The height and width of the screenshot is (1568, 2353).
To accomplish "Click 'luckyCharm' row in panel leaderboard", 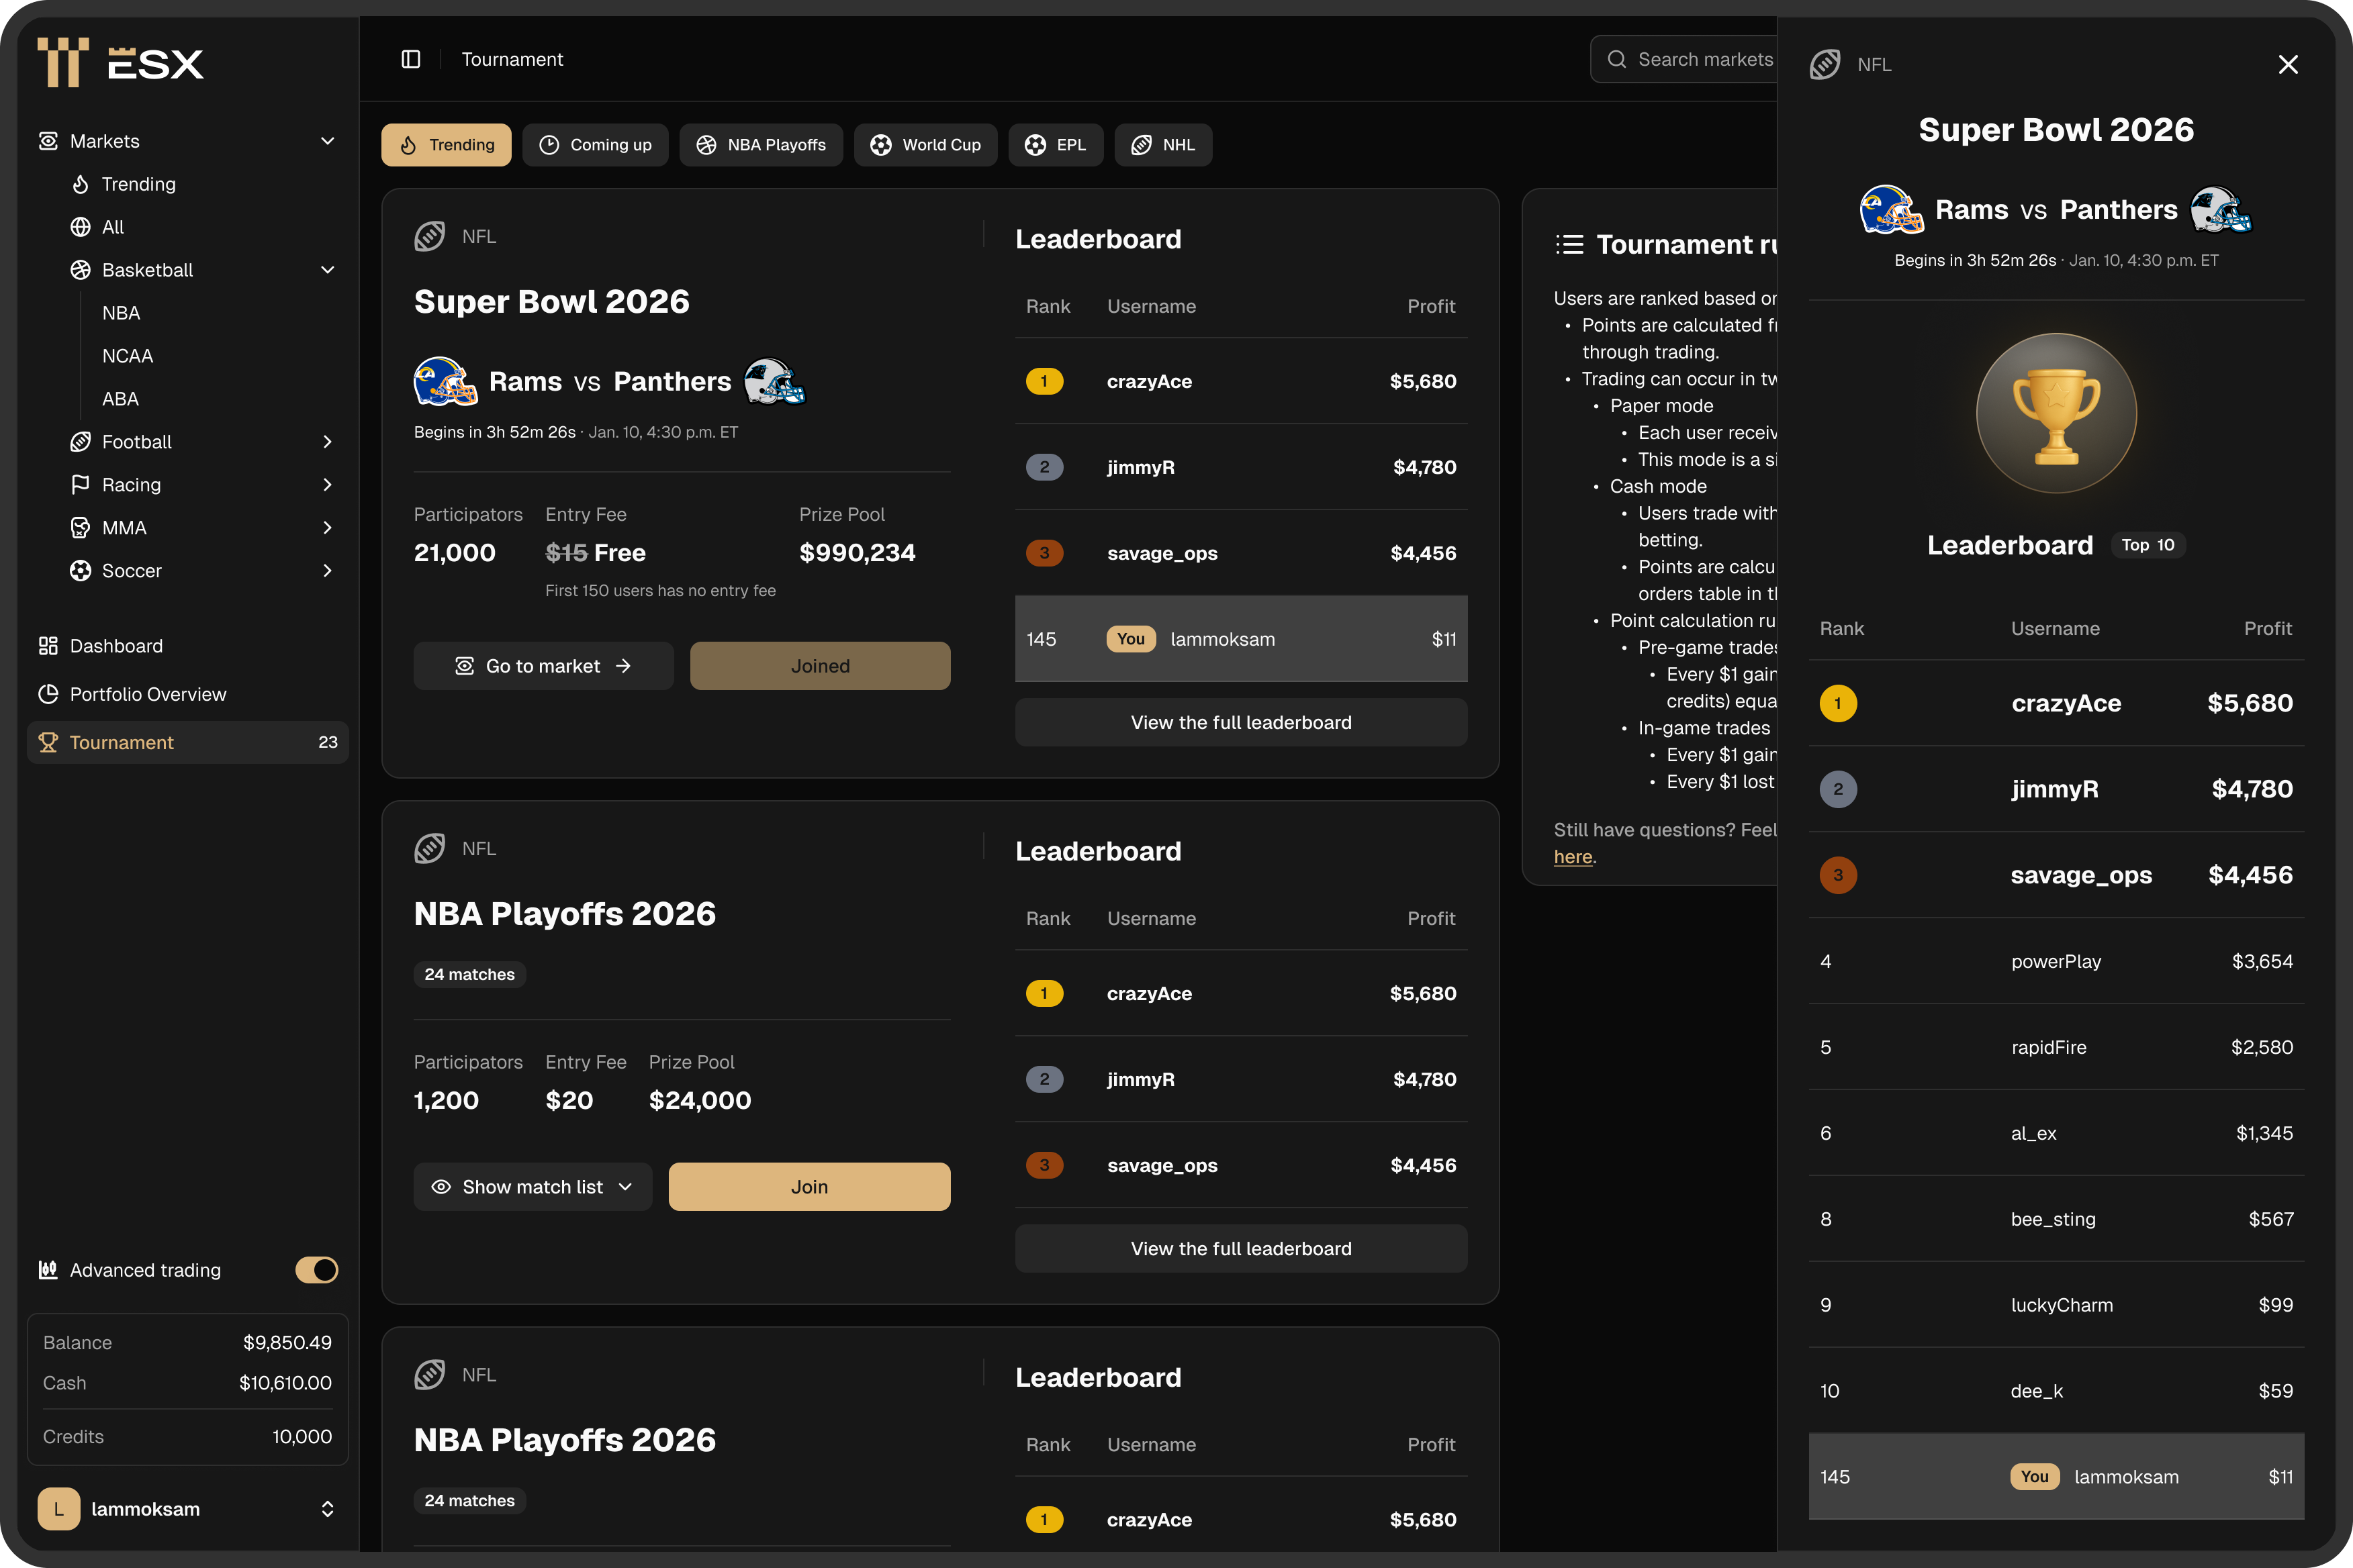I will [x=2056, y=1305].
